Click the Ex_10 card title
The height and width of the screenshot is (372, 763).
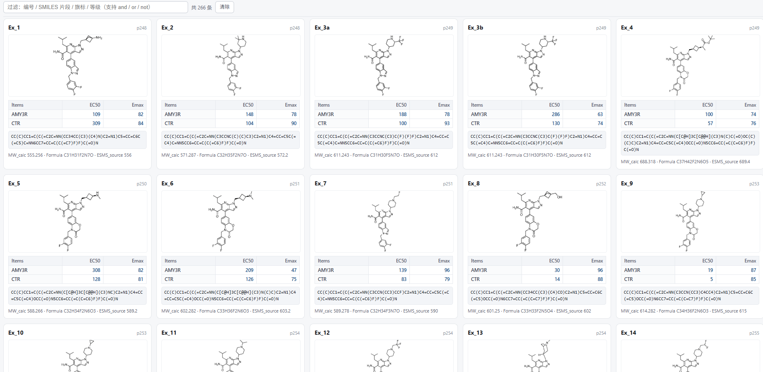tap(16, 333)
